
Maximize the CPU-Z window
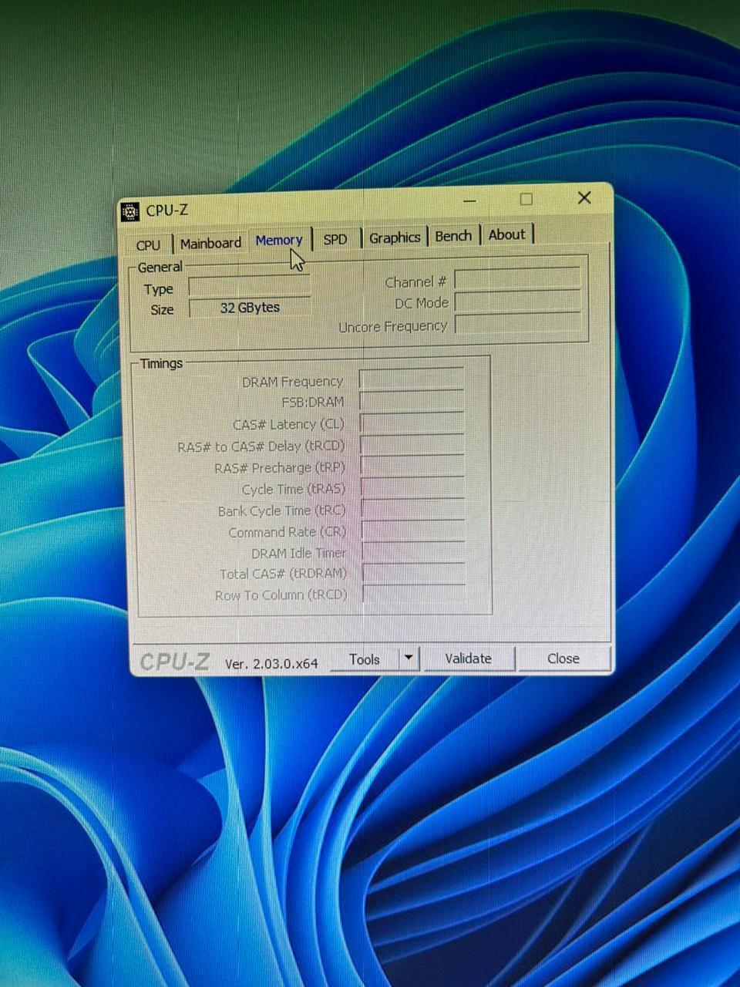526,199
